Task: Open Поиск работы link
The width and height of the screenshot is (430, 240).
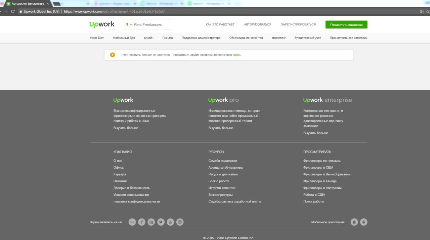Action: (314, 201)
